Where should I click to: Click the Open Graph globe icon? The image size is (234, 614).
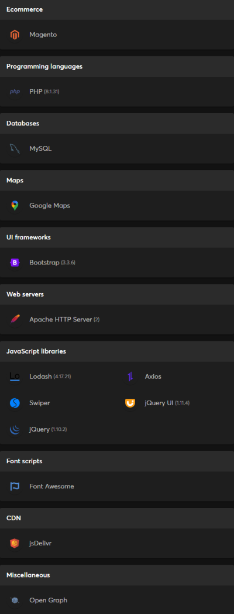(x=15, y=601)
